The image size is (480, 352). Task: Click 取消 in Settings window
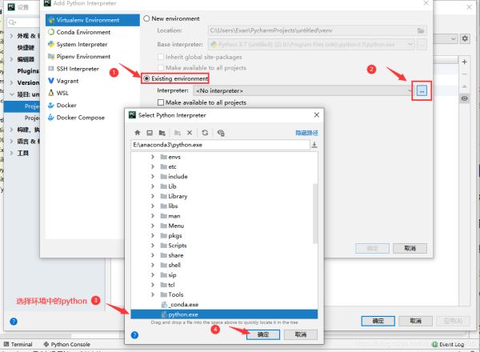tap(416, 321)
